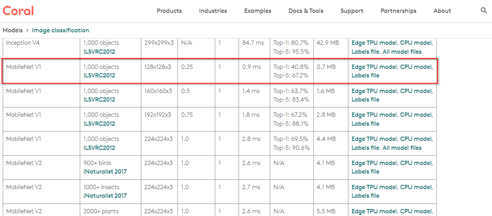Viewport: 492px width, 216px height.
Task: Open the search icon in header
Action: click(x=484, y=11)
